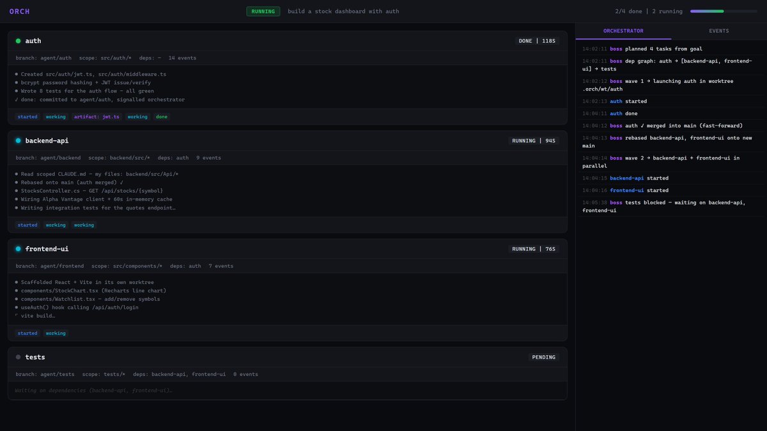Screen dimensions: 767x431
Task: Click the 'started' chip on backend-api card
Action: (27, 225)
